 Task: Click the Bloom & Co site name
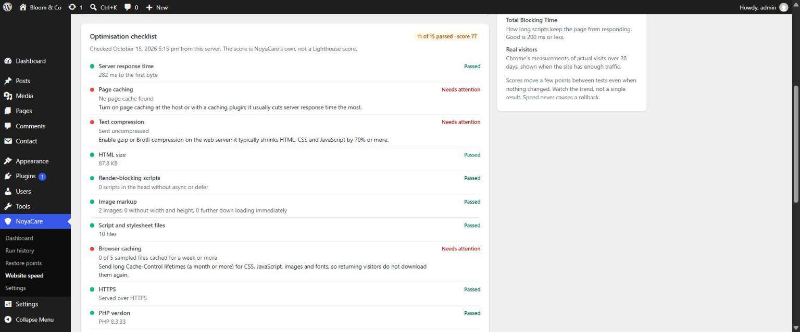45,7
